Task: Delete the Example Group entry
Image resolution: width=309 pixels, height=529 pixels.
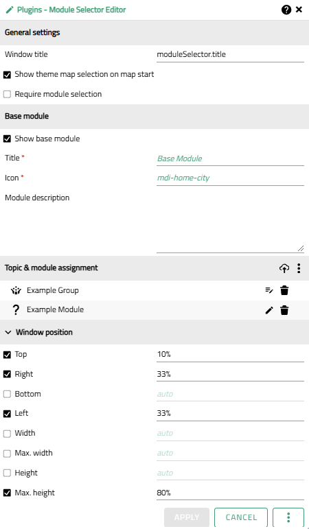Action: (x=284, y=290)
